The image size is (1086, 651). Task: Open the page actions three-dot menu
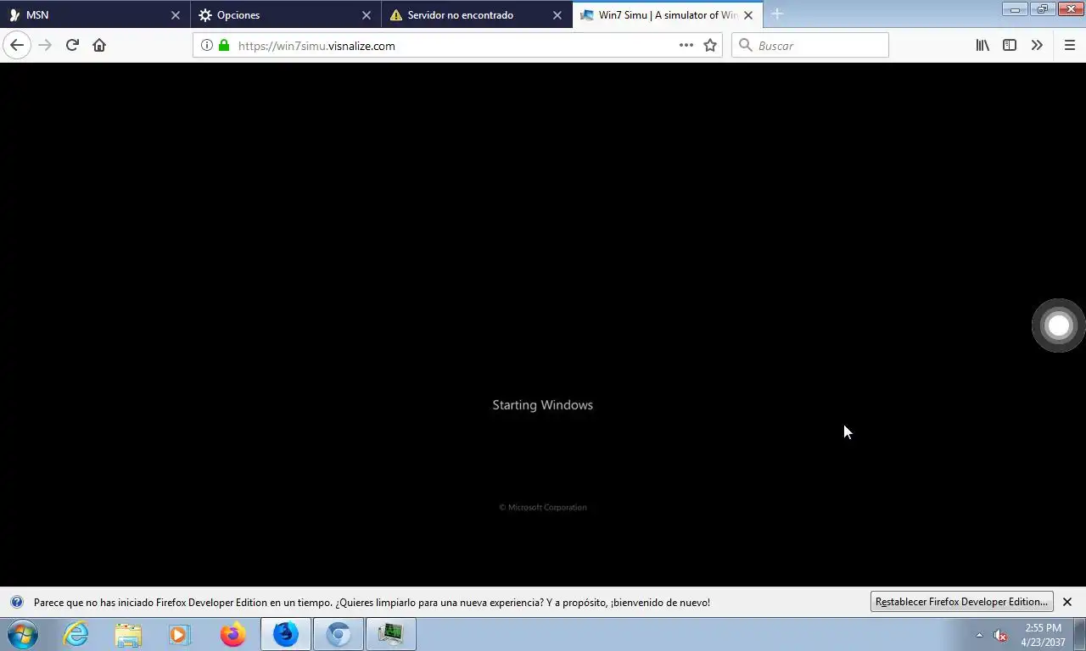click(x=686, y=46)
